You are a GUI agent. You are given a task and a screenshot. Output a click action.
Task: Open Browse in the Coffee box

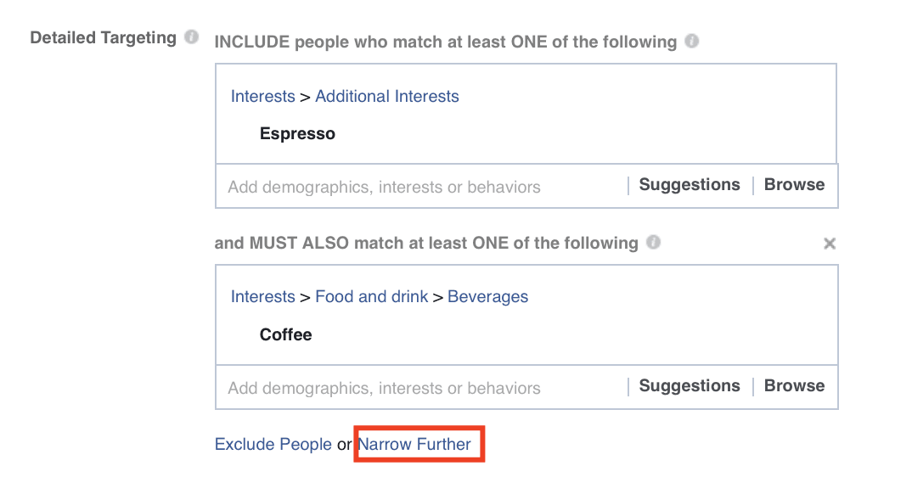[x=794, y=385]
